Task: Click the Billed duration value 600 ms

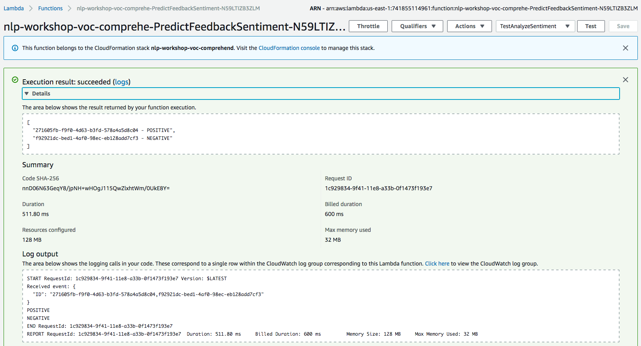Action: pos(334,214)
